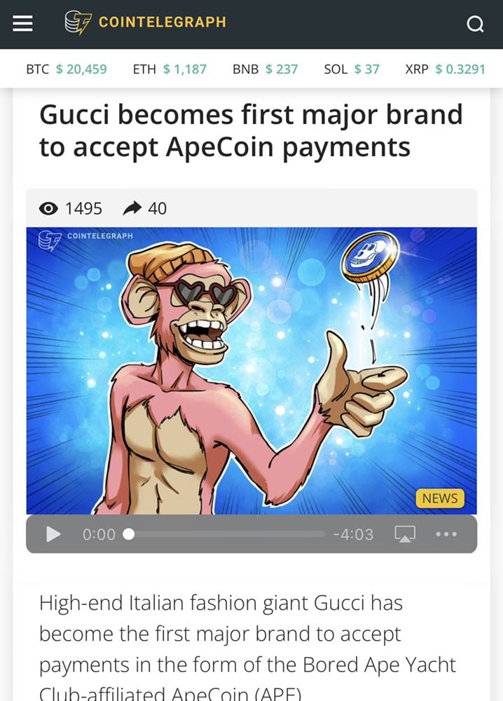This screenshot has height=701, width=503.
Task: Play the article audio
Action: 54,533
